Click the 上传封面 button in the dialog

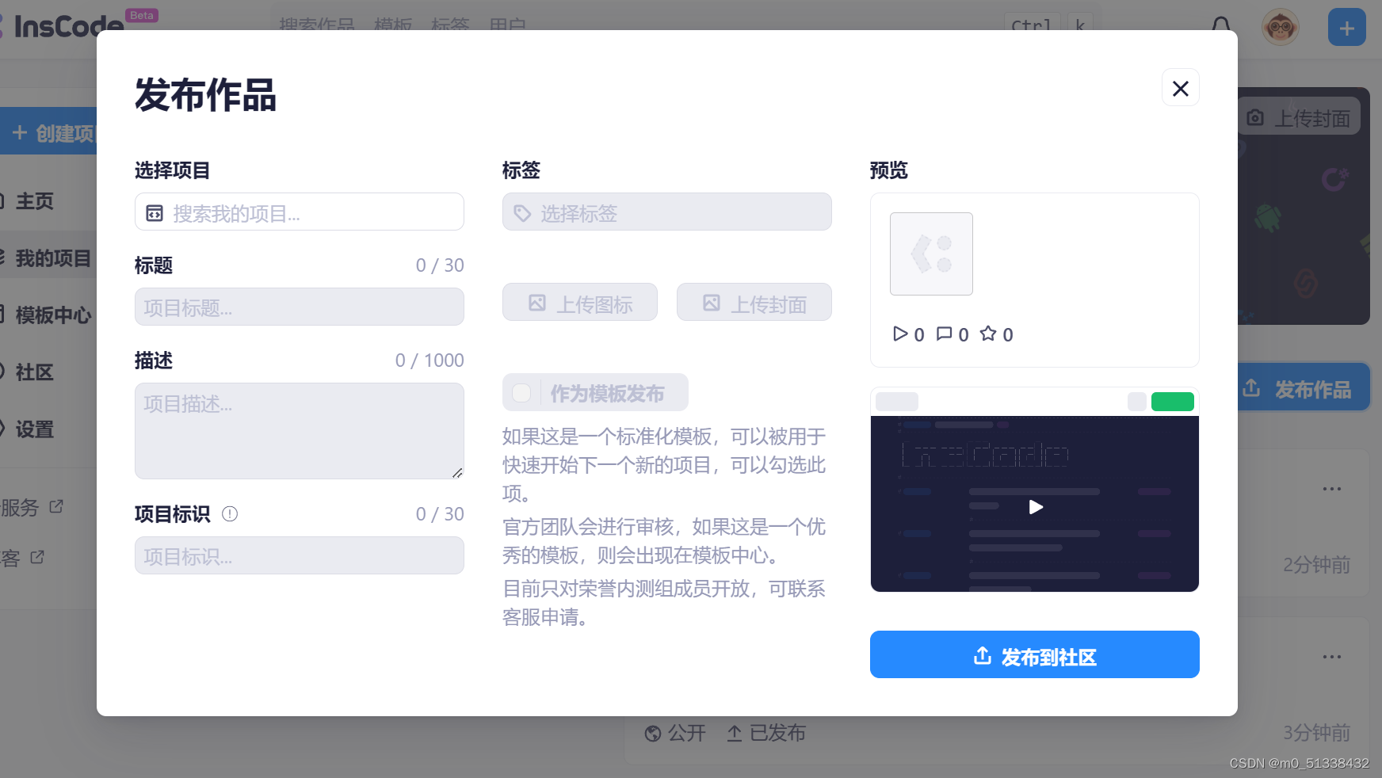coord(754,303)
